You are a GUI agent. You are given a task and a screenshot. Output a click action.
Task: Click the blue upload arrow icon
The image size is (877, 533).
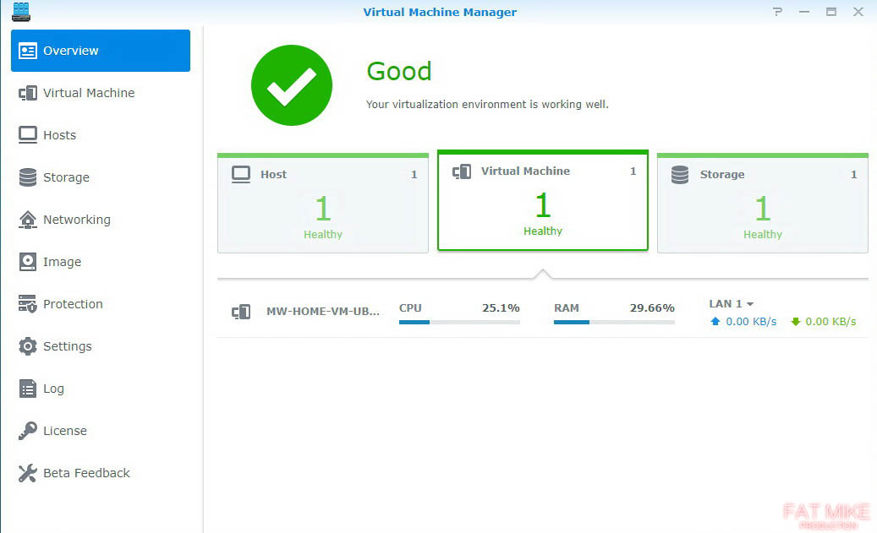715,321
